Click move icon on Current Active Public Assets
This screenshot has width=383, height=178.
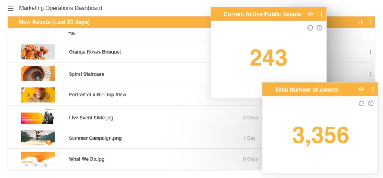tap(310, 14)
